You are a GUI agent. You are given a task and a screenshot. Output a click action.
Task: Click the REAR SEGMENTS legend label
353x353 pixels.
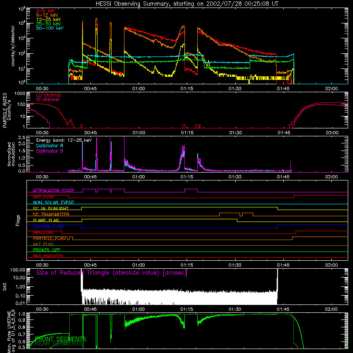coord(59,344)
